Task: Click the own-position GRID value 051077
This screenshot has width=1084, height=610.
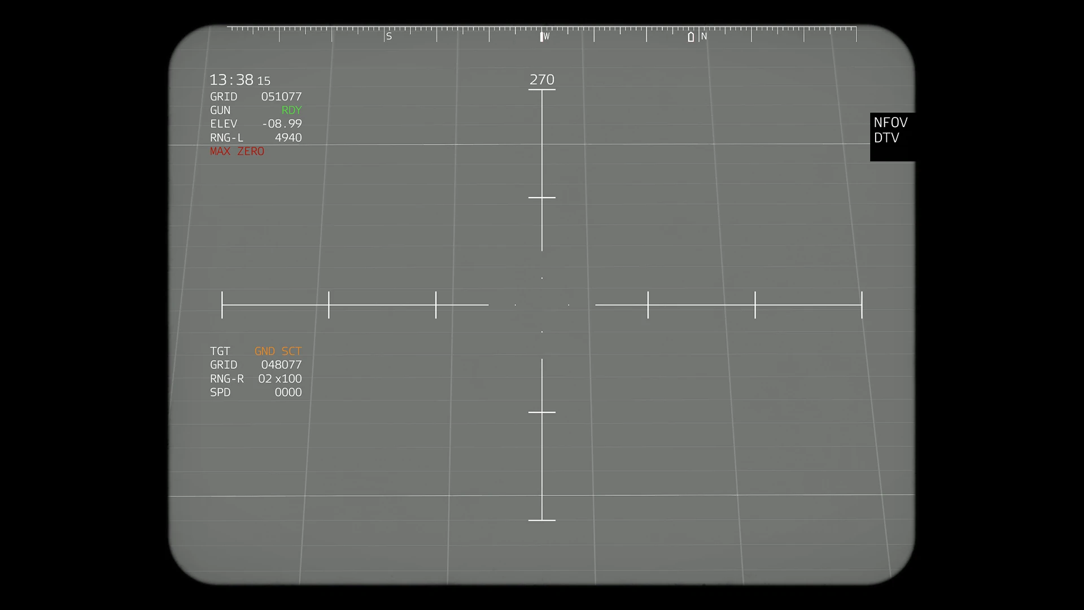Action: (281, 97)
